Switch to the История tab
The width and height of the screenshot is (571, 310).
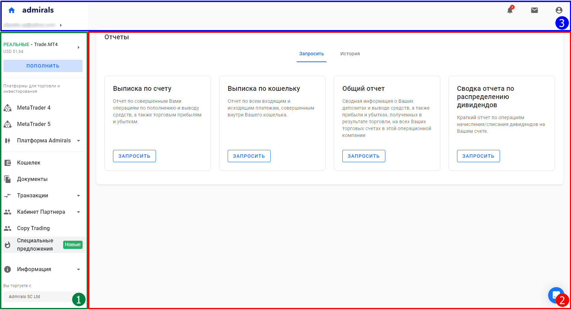pos(350,54)
